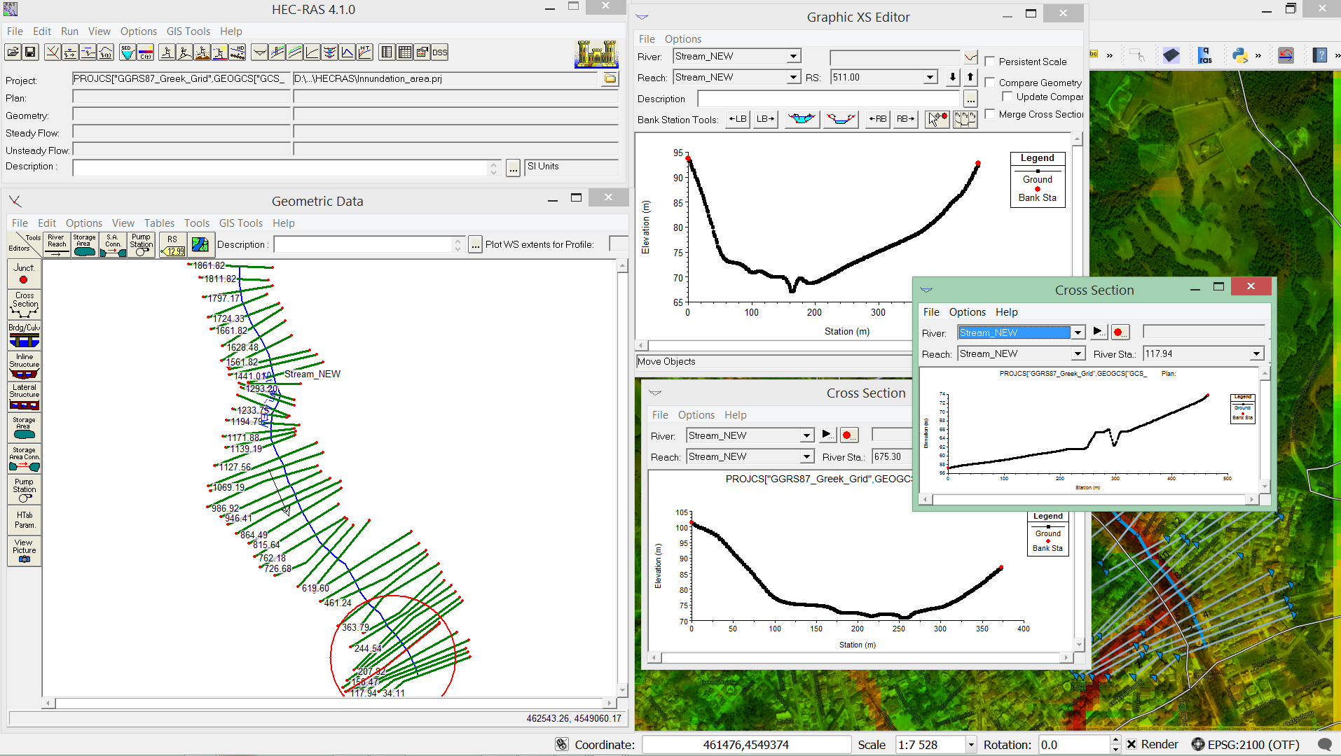The height and width of the screenshot is (756, 1341).
Task: Open project icon in HEC-RAS toolbar
Action: click(13, 52)
